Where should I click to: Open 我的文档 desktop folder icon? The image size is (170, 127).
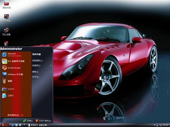[x=6, y=4]
